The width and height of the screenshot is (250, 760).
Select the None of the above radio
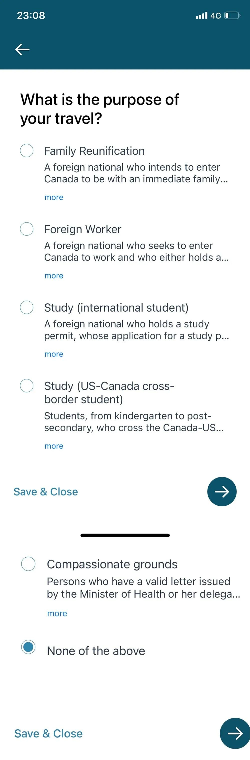coord(28,647)
